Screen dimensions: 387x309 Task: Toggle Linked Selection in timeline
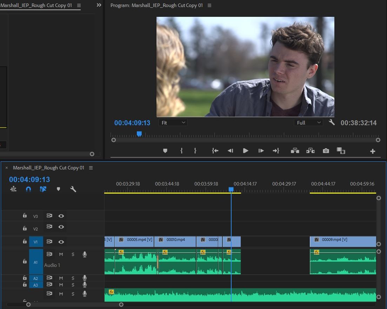(43, 189)
